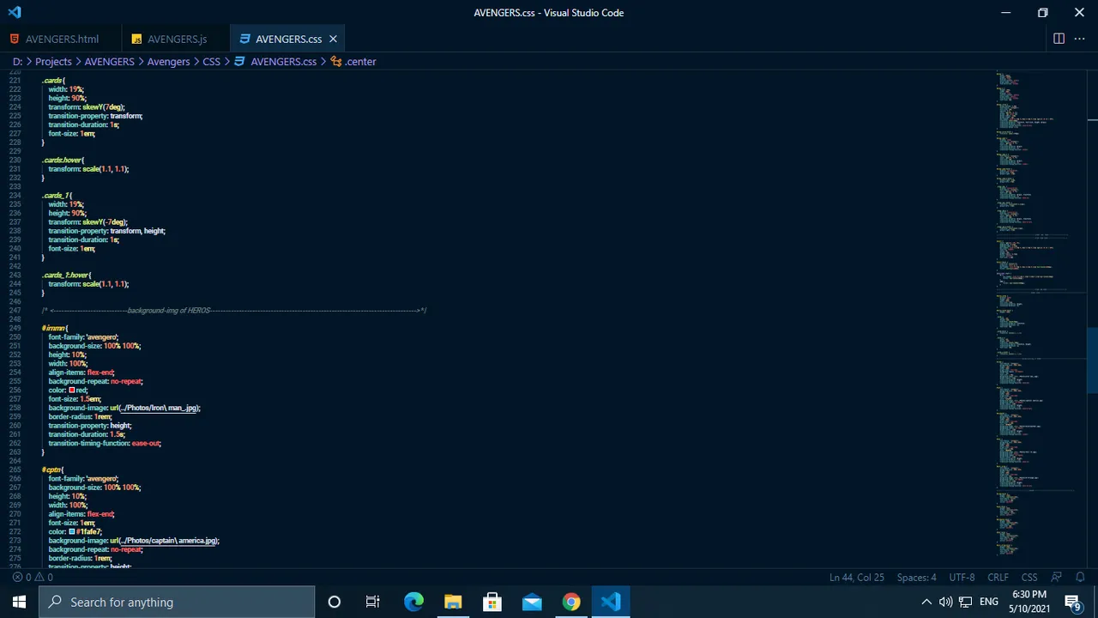
Task: Click the #irnmn selector line
Action: tap(55, 328)
